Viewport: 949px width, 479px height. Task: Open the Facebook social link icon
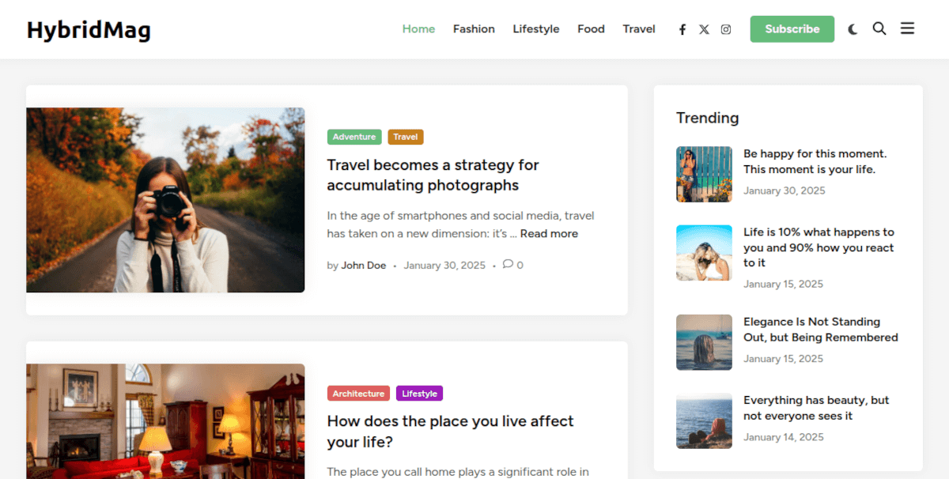pos(682,29)
